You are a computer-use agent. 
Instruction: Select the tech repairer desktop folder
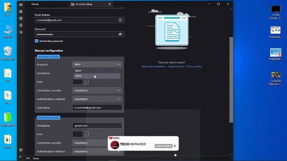click(8, 119)
